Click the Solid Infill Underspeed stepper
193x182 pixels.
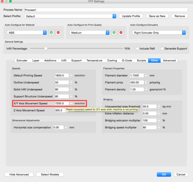(71, 89)
